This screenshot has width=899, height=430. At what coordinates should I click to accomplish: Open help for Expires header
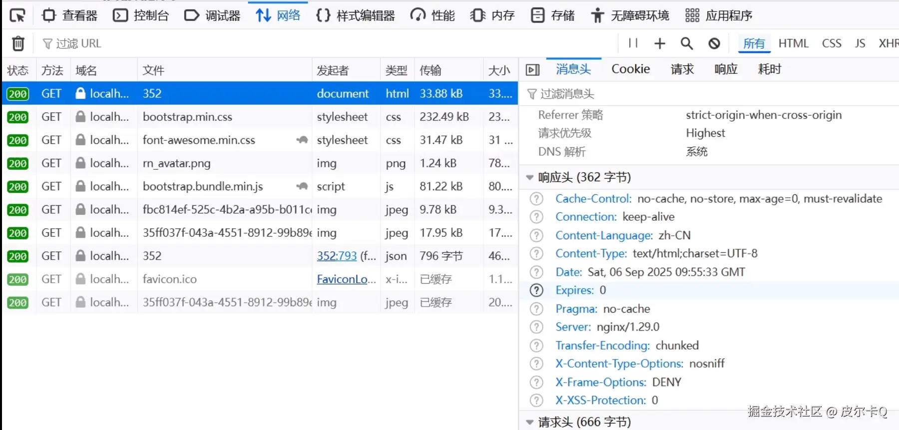point(536,290)
